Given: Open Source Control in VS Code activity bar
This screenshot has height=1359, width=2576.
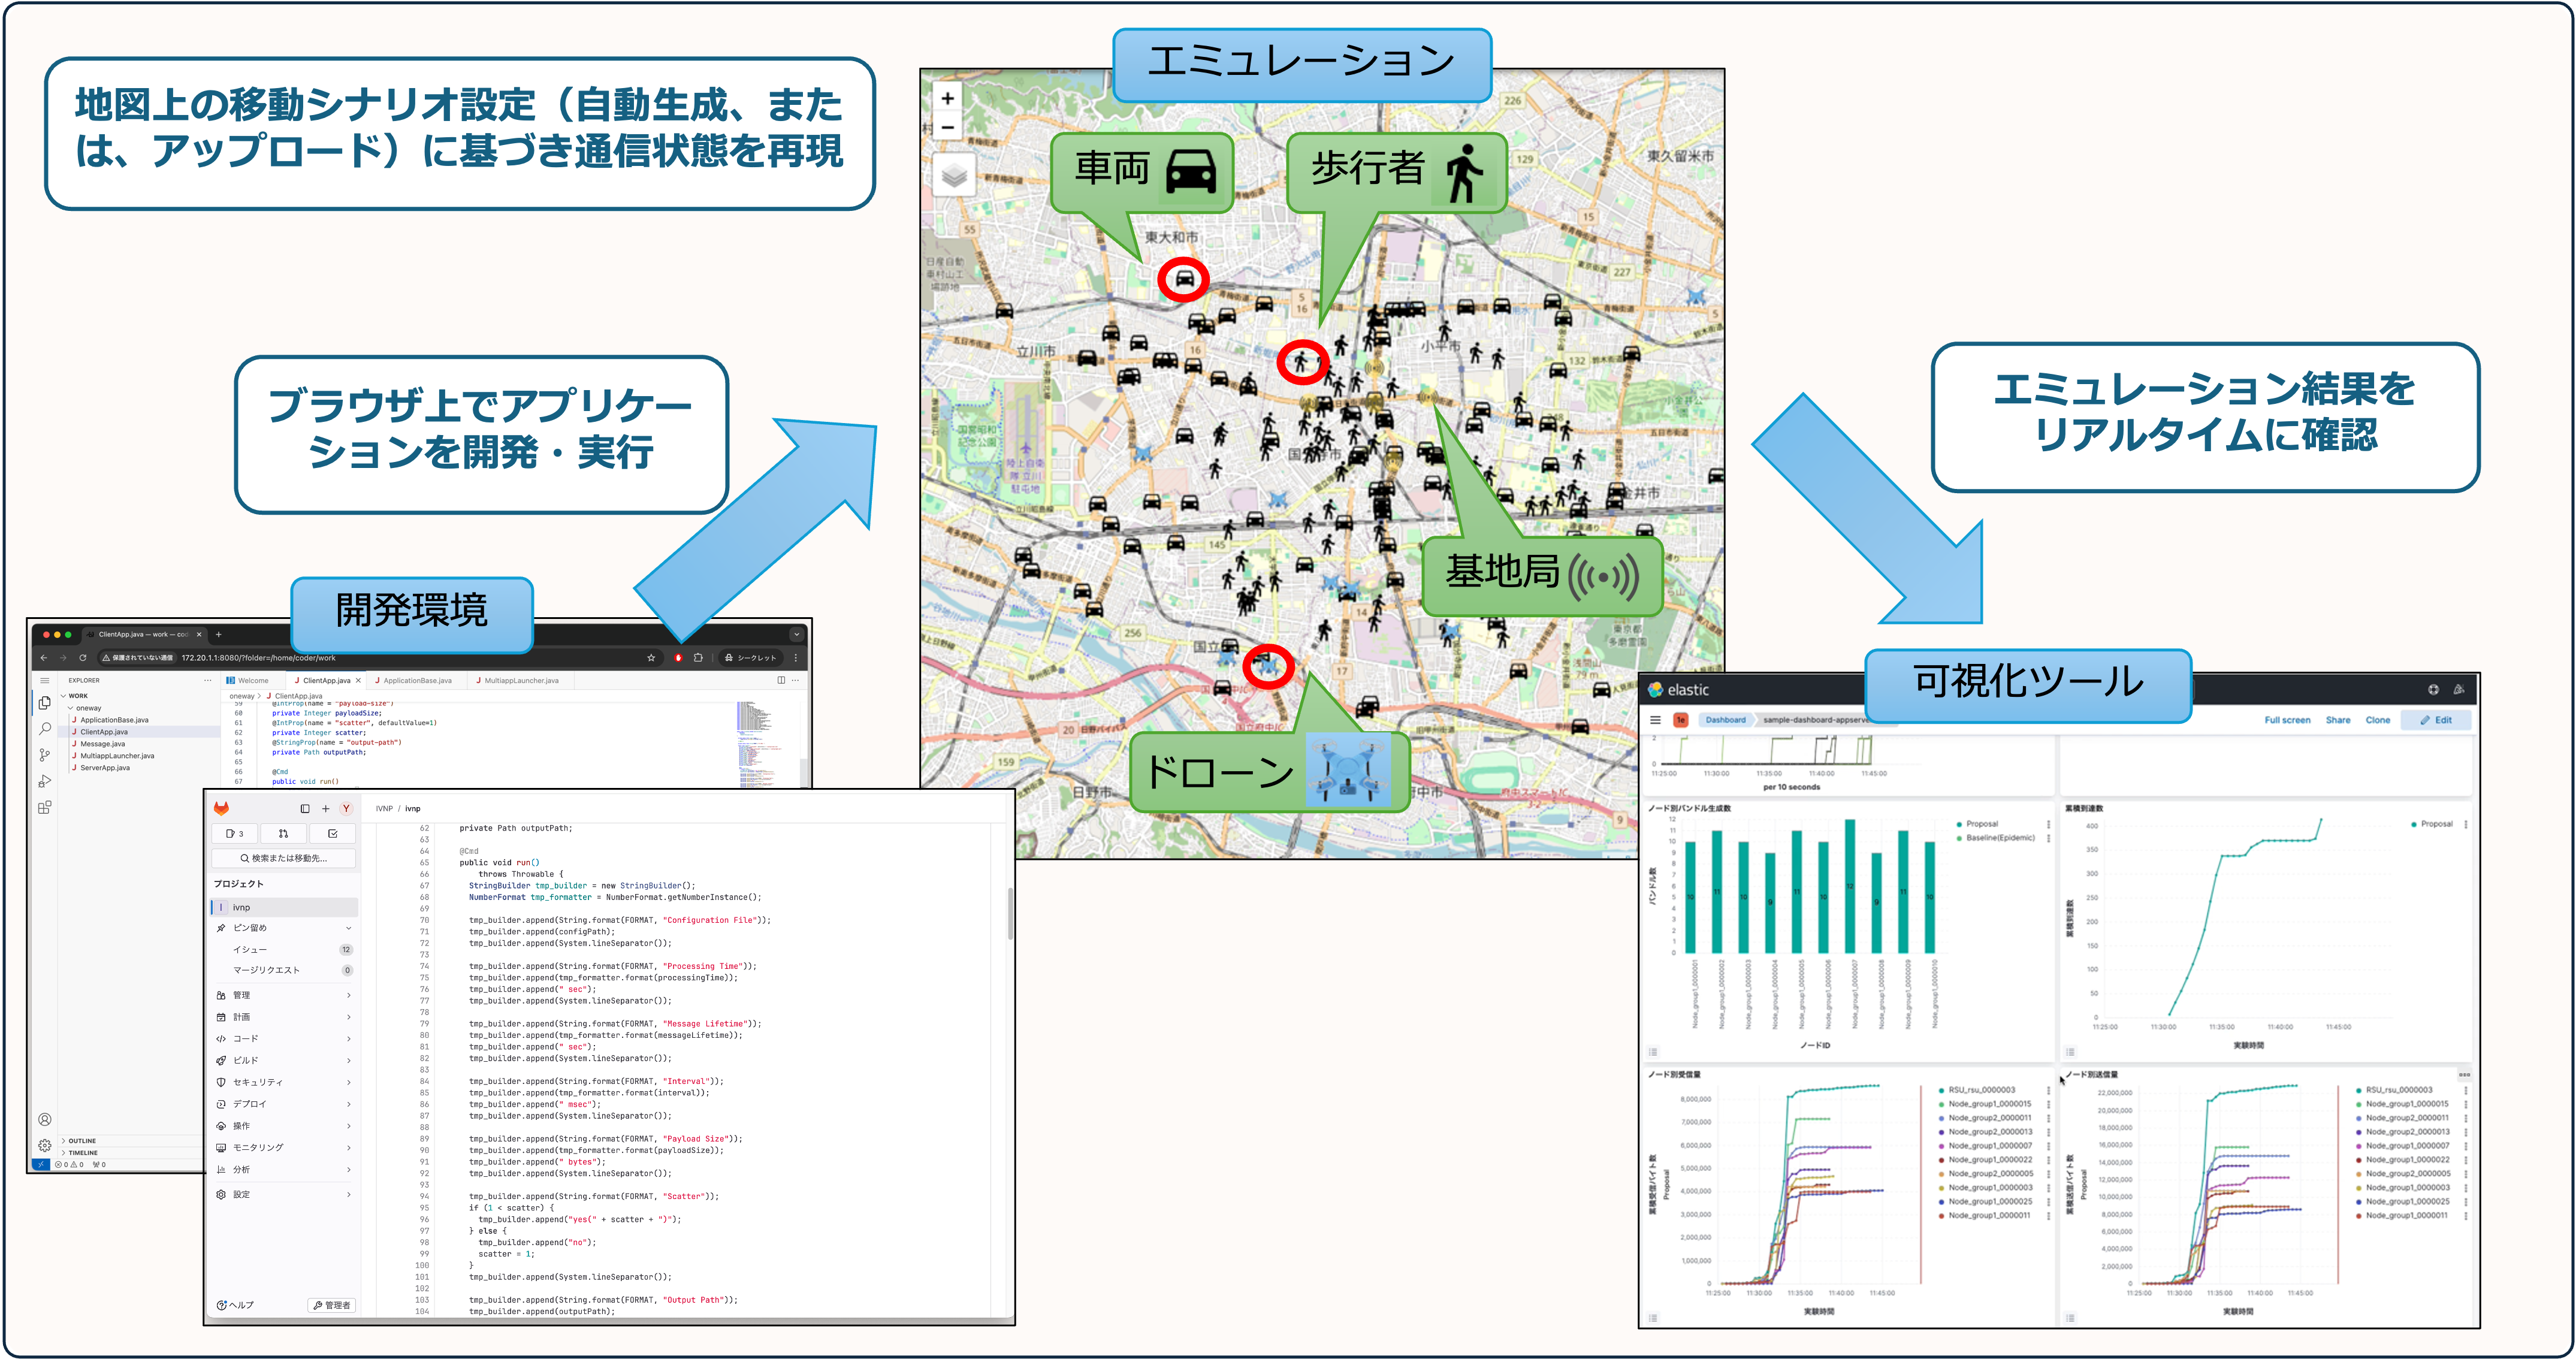Looking at the screenshot, I should [x=44, y=755].
